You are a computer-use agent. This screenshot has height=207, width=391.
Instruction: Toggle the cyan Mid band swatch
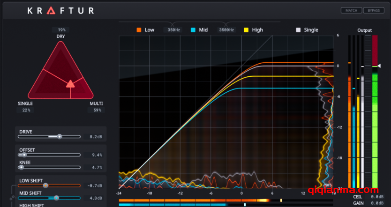(193, 30)
